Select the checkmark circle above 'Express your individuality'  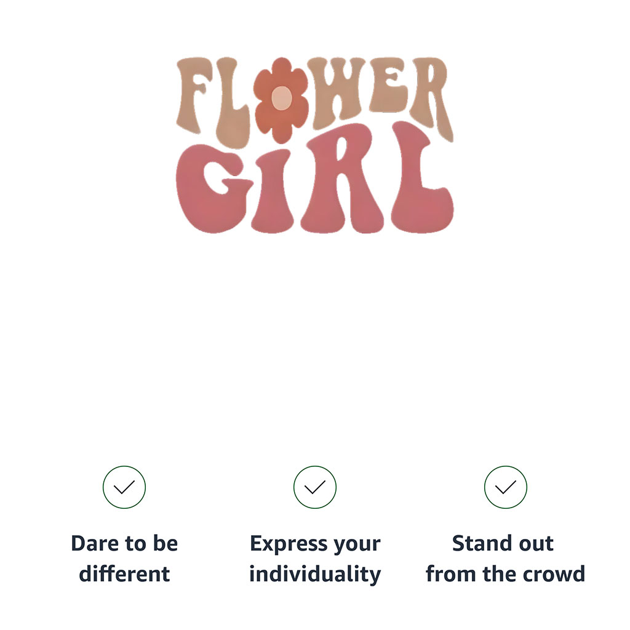(314, 487)
